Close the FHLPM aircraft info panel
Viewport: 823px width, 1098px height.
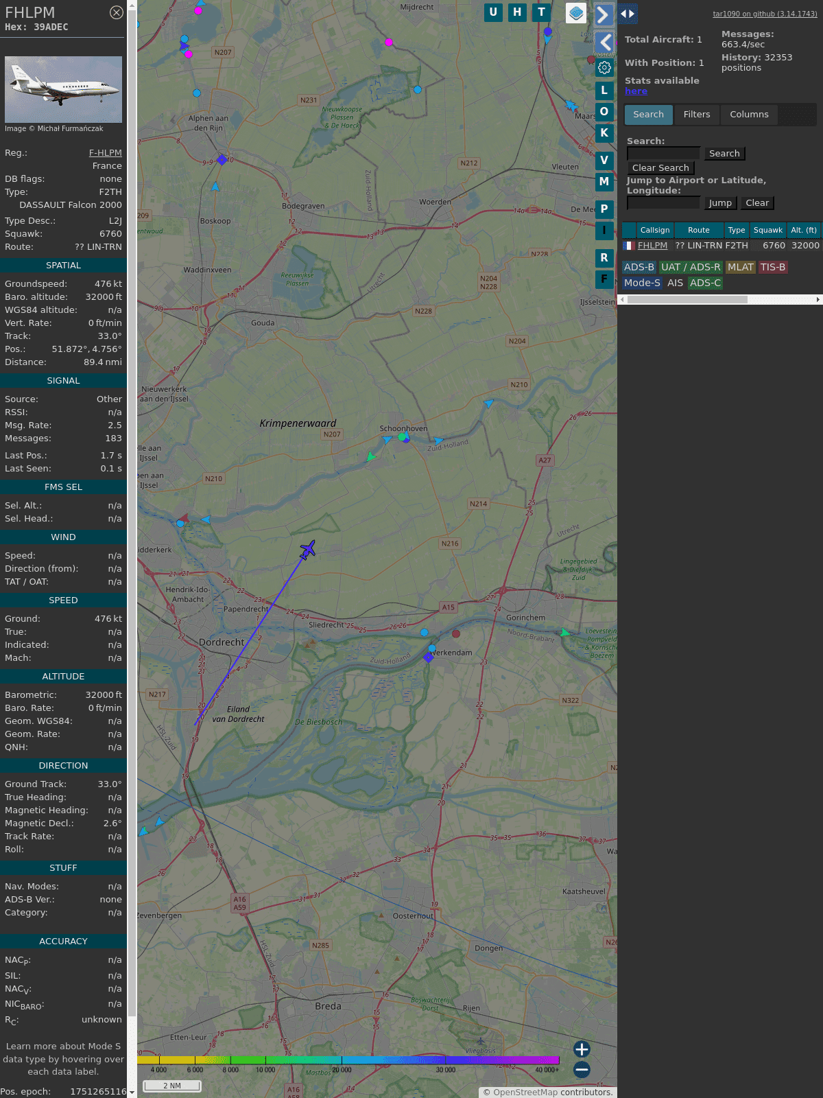(117, 12)
